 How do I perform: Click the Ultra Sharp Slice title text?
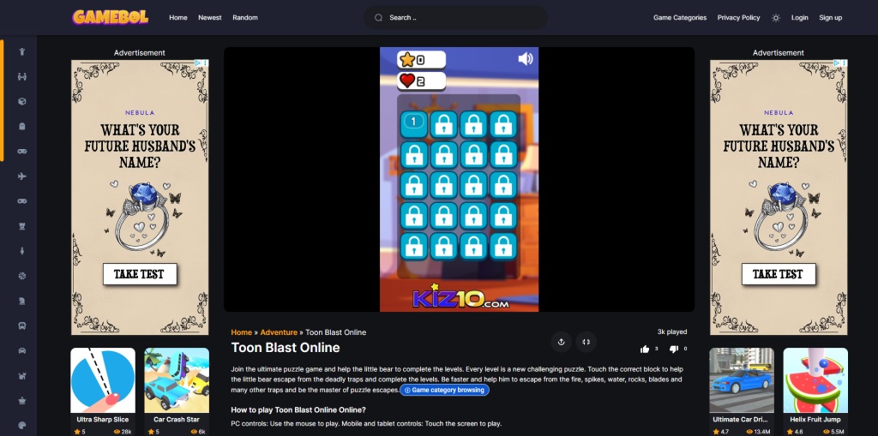[x=103, y=419]
